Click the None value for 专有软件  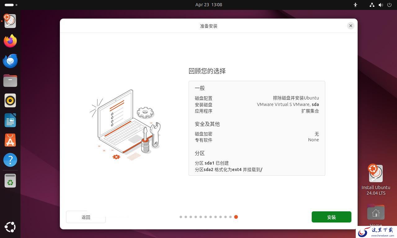[x=314, y=140]
